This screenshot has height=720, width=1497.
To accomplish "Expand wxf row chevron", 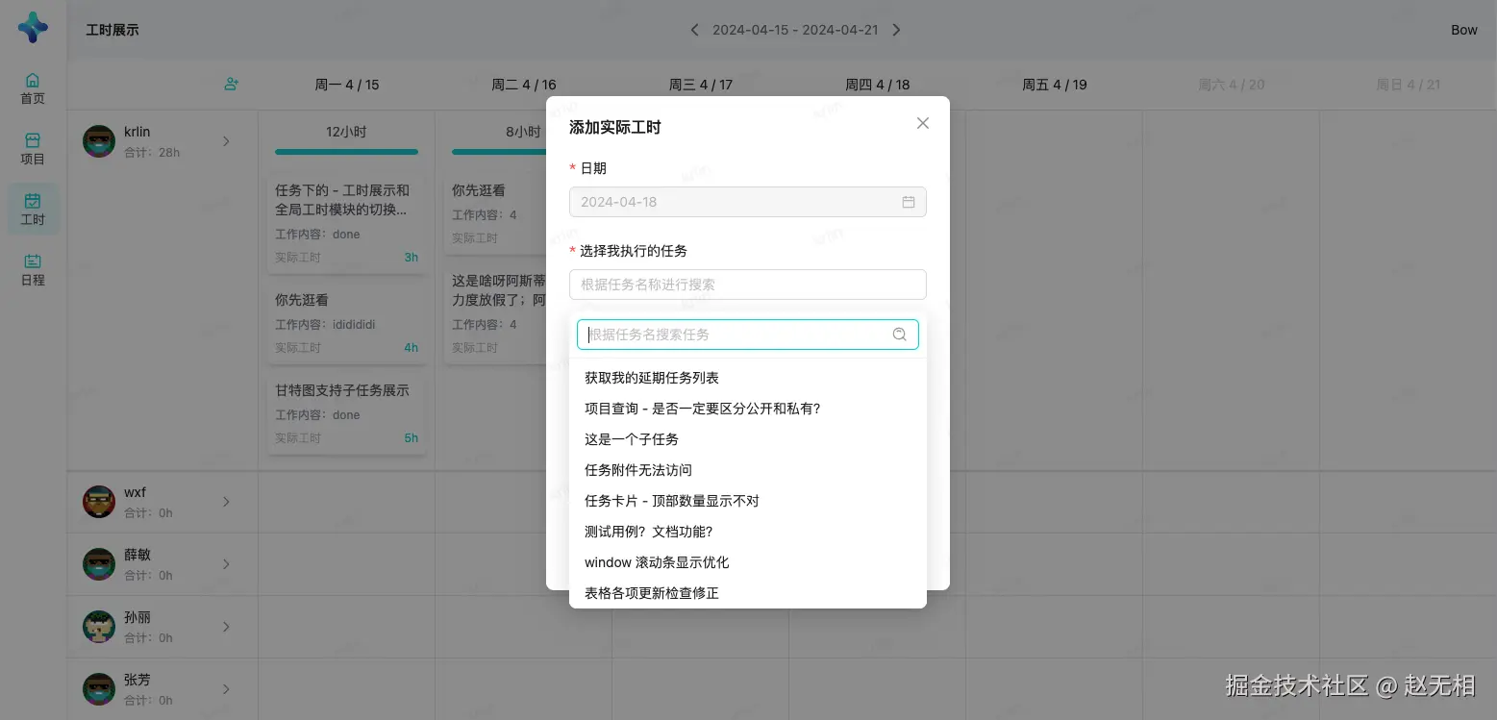I will [x=227, y=502].
